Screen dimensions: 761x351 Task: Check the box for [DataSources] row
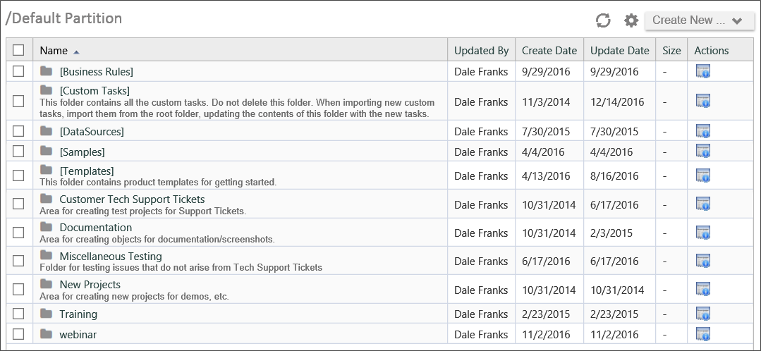click(18, 131)
